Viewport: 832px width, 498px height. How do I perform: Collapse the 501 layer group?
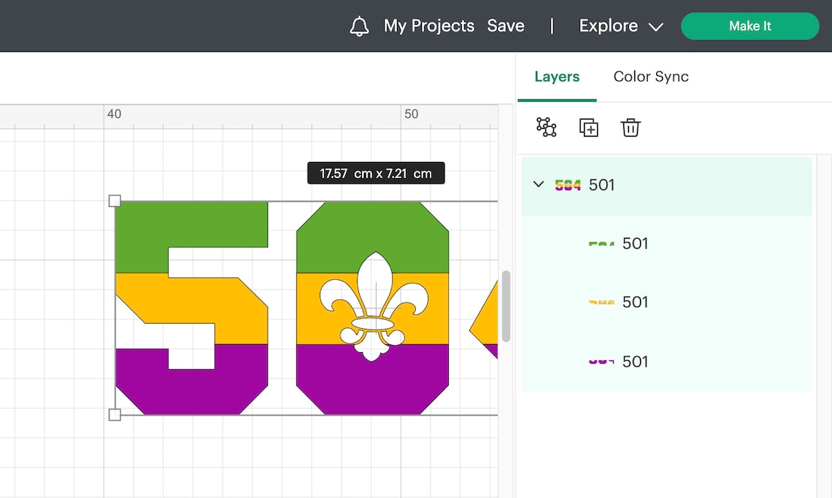click(x=539, y=184)
